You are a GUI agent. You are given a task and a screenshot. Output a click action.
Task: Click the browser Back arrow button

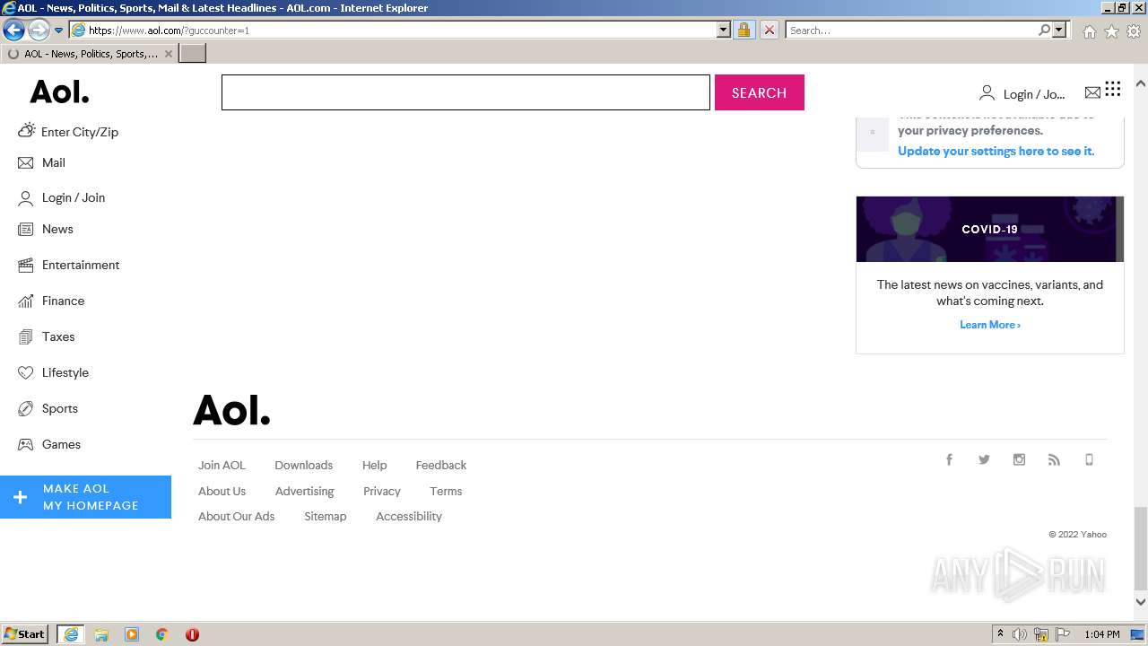pyautogui.click(x=13, y=30)
